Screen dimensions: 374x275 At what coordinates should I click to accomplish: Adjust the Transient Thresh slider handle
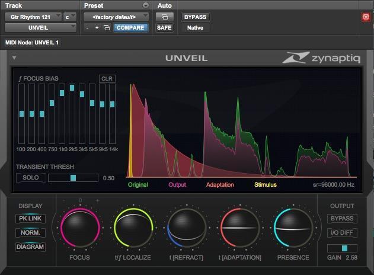click(x=73, y=178)
